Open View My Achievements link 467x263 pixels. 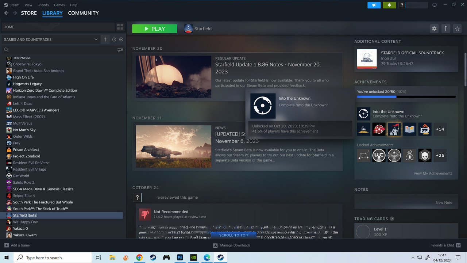pos(433,173)
